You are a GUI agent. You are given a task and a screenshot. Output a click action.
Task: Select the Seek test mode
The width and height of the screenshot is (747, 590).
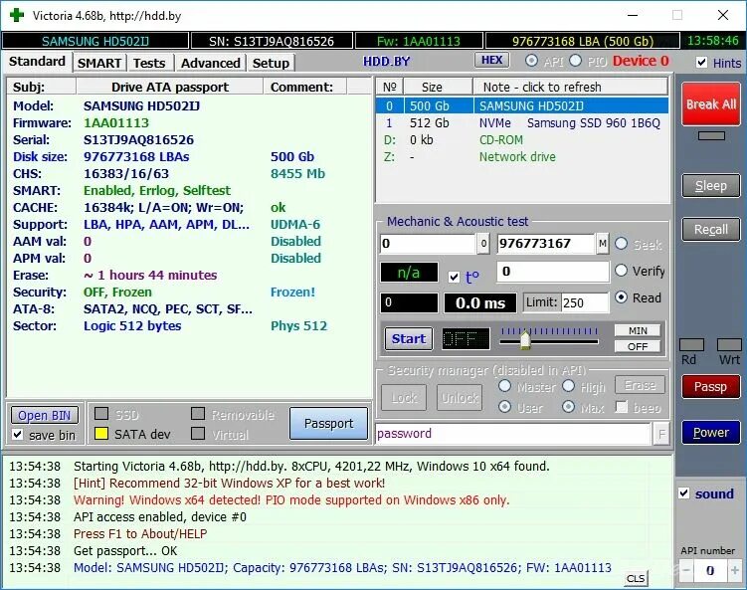coord(621,244)
